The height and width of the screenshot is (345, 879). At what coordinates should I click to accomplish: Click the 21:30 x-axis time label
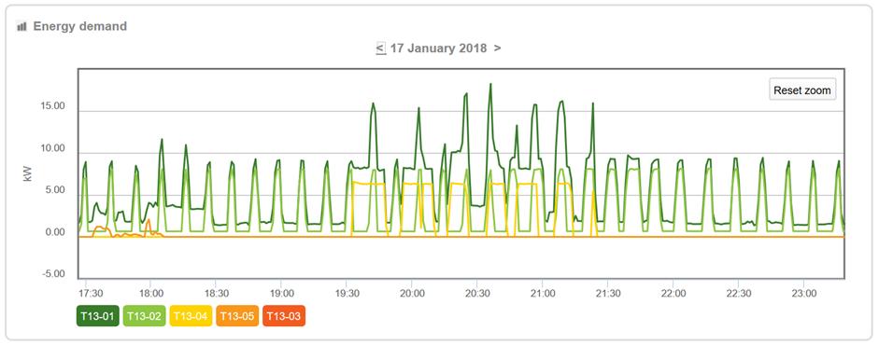pyautogui.click(x=608, y=293)
